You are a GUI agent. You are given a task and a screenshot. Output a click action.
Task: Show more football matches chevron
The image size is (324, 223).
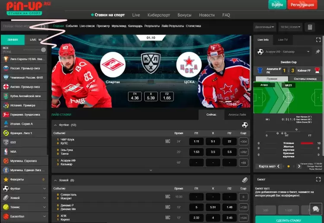pos(151,170)
